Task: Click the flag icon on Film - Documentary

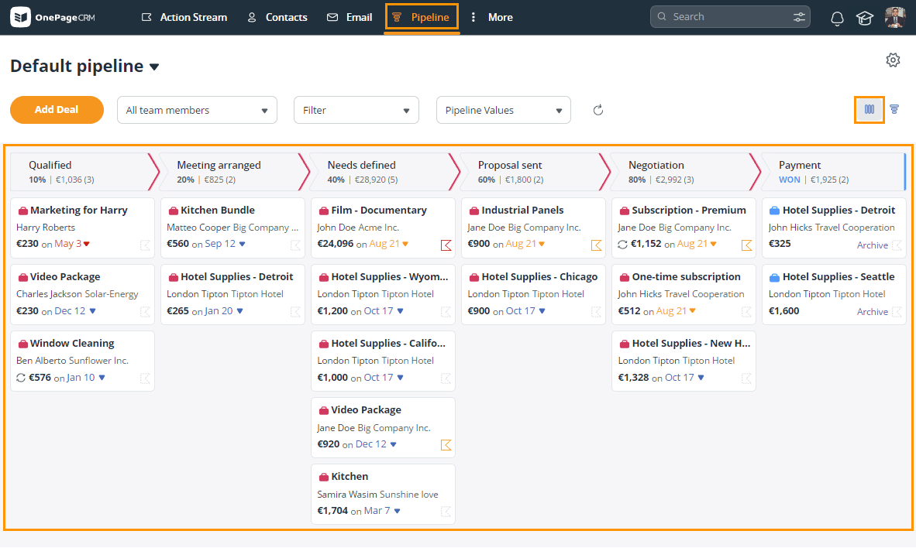Action: click(446, 245)
